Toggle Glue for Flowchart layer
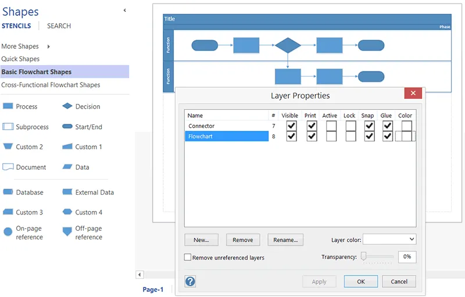465x297 pixels. (x=388, y=137)
